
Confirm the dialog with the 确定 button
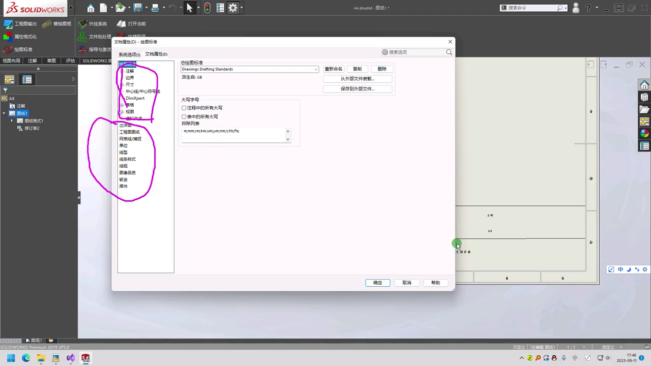(x=378, y=283)
